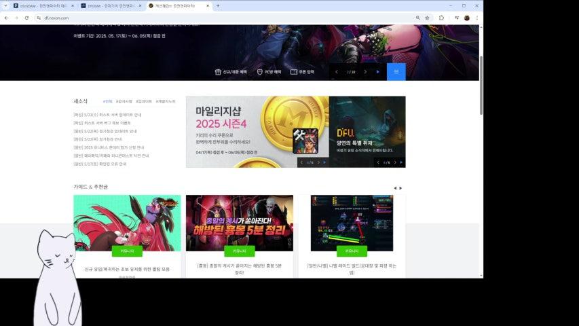Click 커뮤니티 button on the 흉몽 card

[240, 251]
